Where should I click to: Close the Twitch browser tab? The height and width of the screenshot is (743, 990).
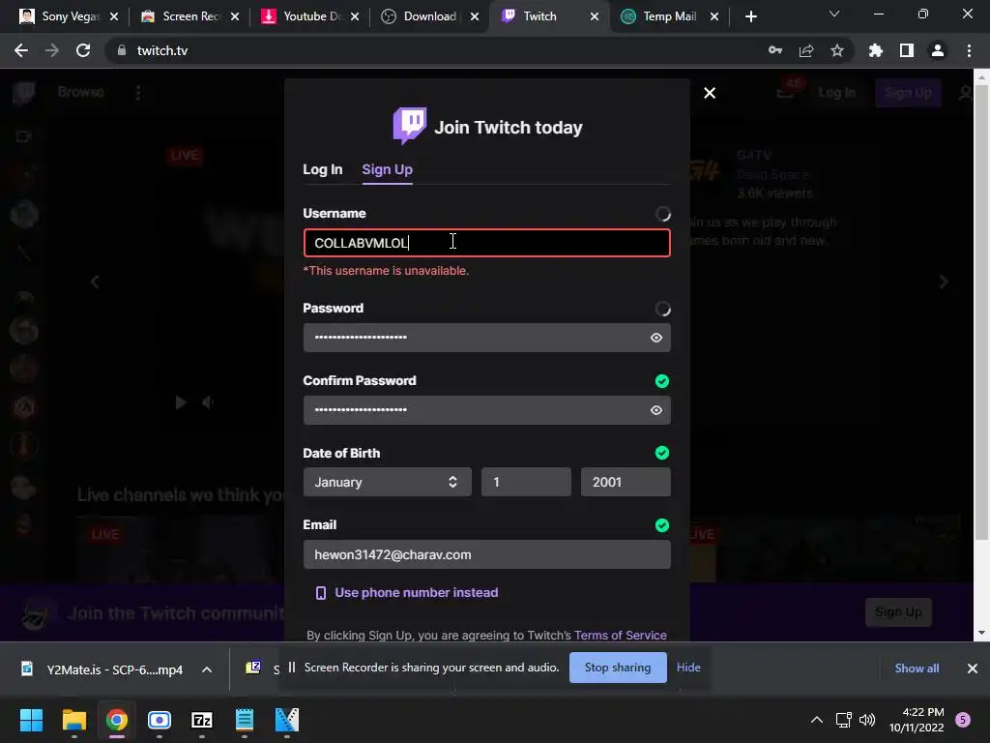(x=595, y=17)
